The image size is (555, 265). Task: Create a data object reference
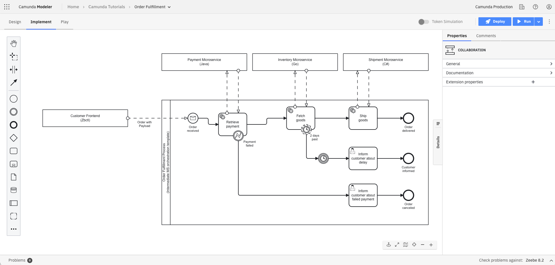tap(14, 177)
